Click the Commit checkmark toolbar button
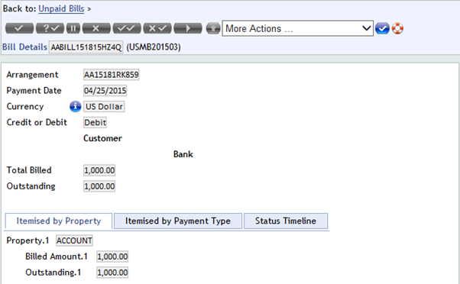This screenshot has width=460, height=284. pos(19,28)
